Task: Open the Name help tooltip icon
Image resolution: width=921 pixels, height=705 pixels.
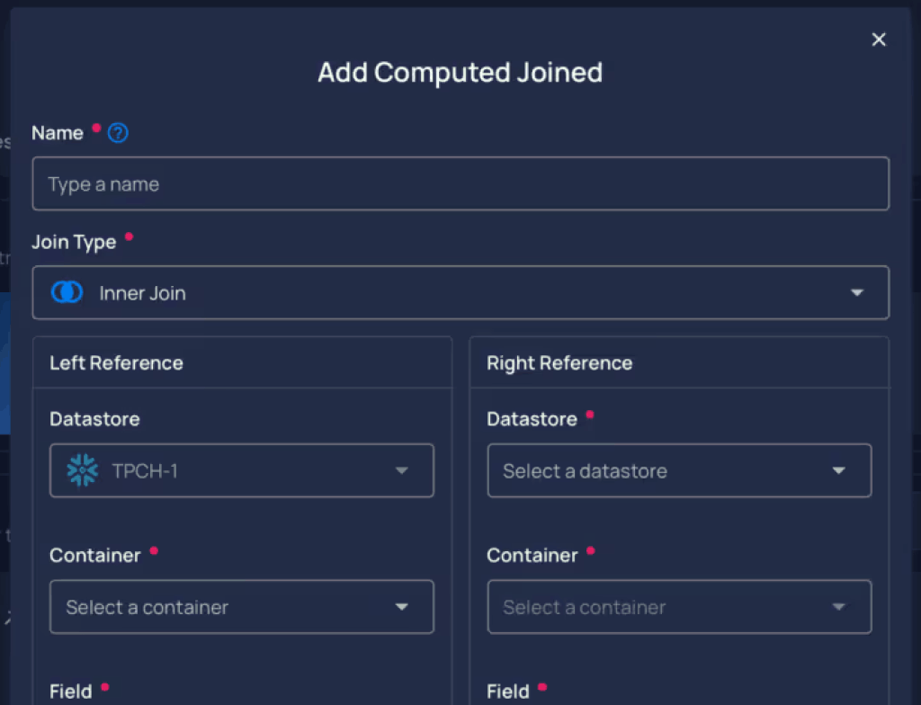Action: (x=118, y=133)
